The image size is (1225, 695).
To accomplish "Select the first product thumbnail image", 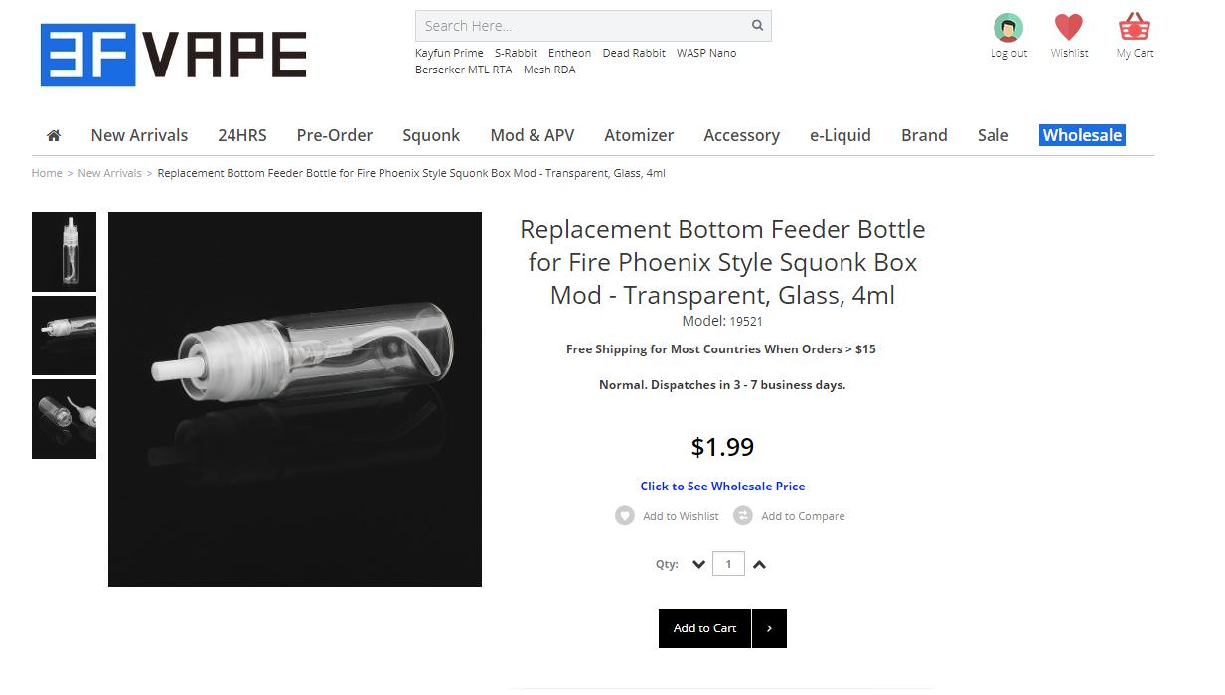I will point(65,252).
